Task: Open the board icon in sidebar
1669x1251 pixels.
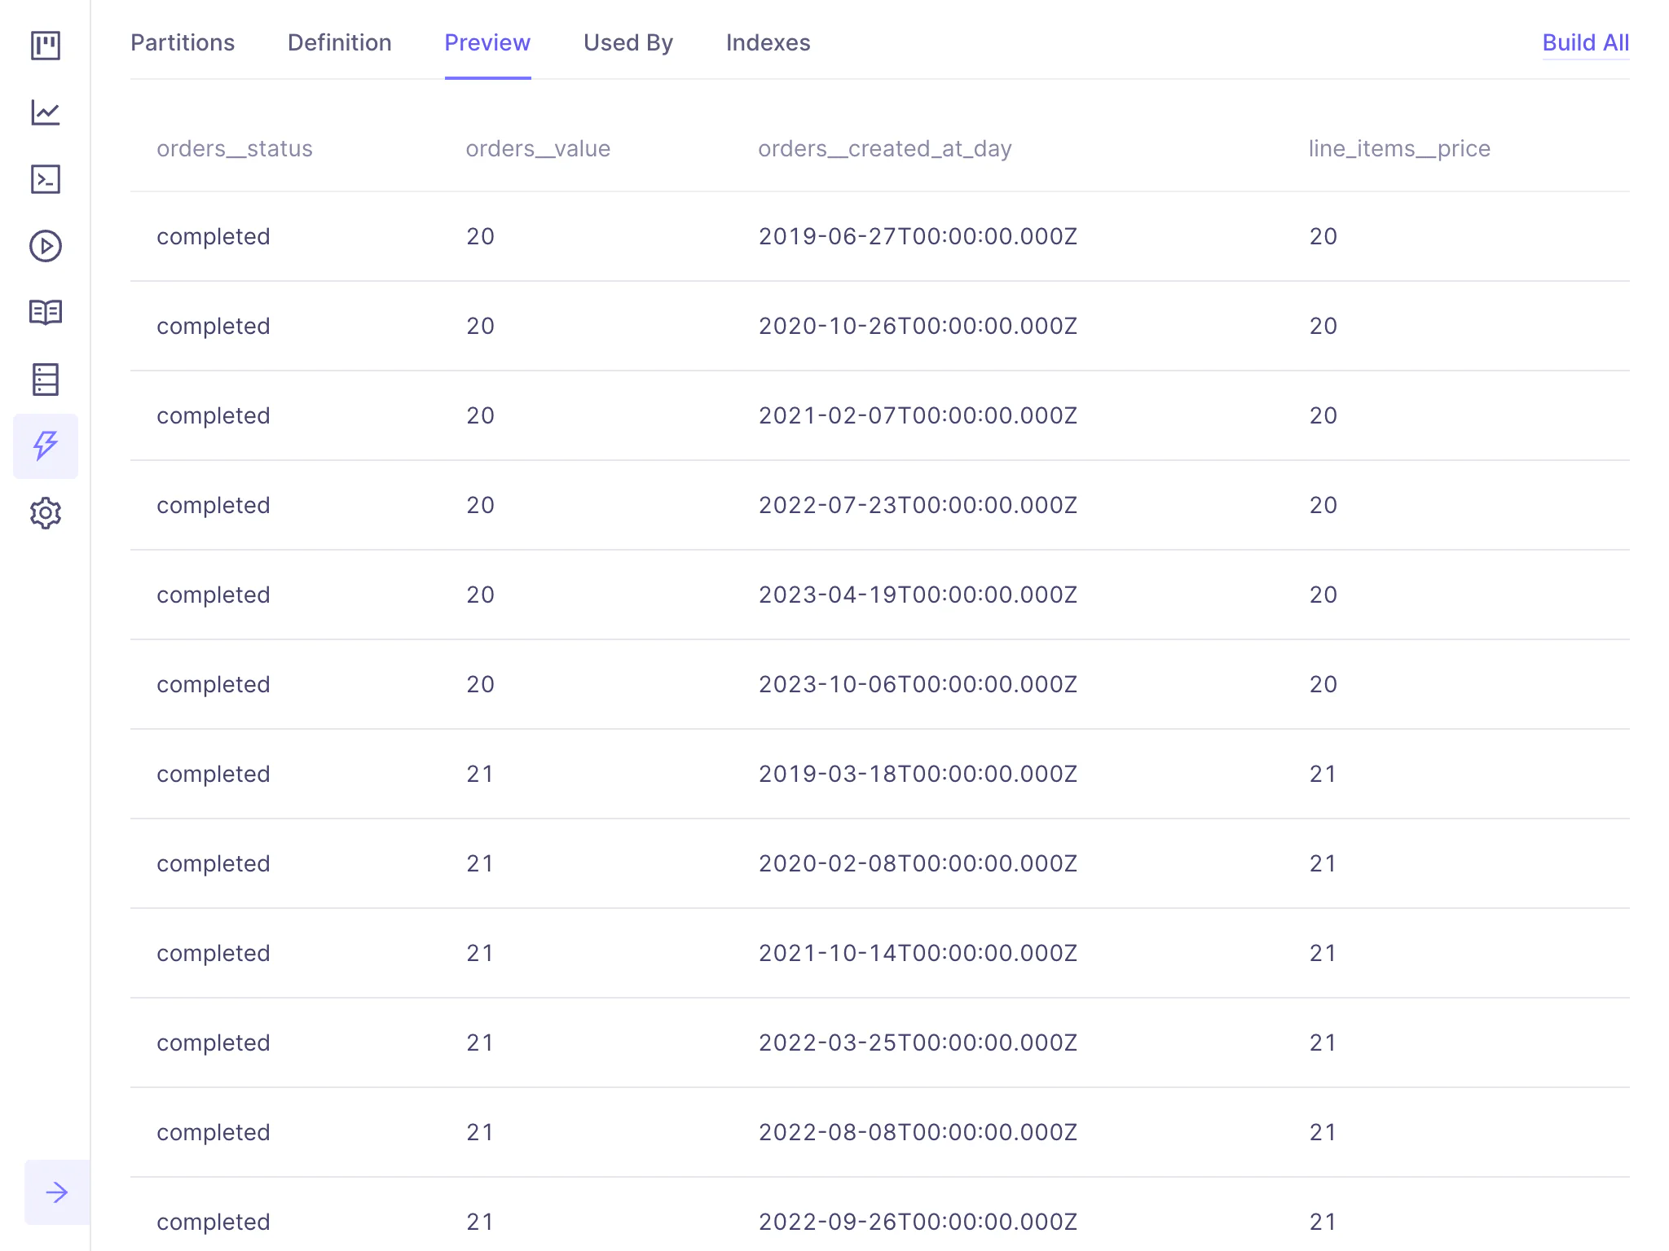Action: coord(46,46)
